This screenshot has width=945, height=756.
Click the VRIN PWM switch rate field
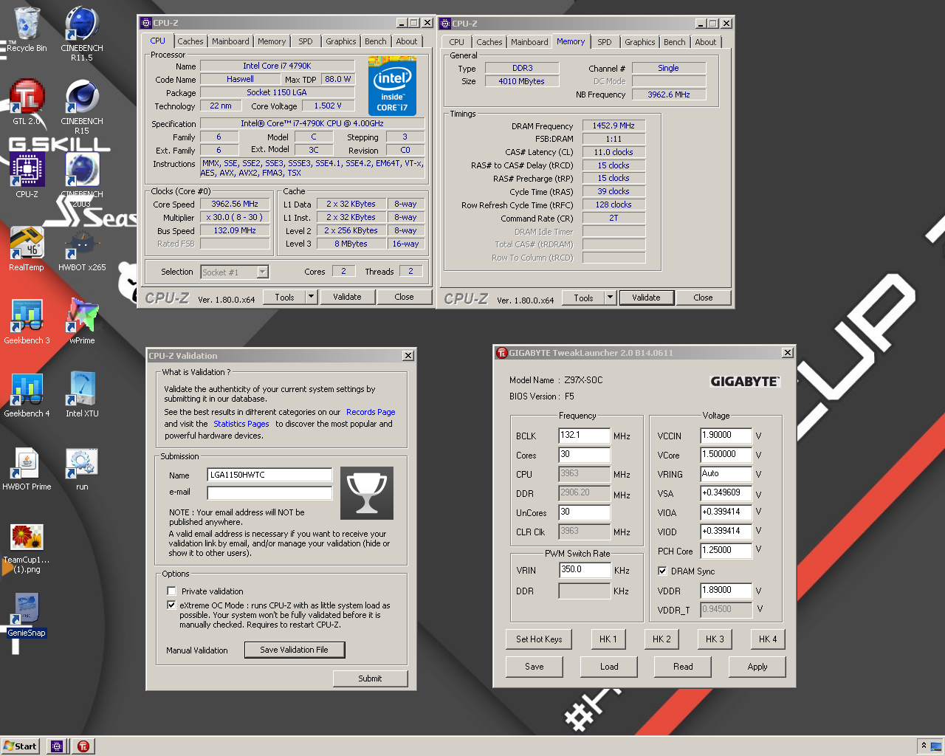click(584, 570)
